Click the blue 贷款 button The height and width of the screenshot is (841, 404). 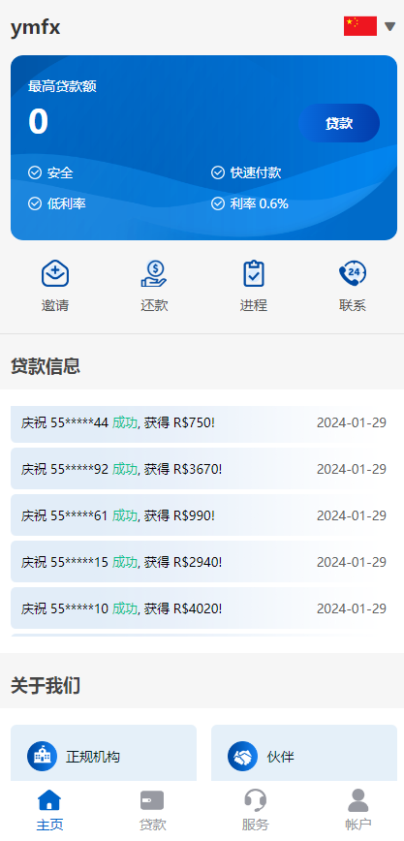click(339, 123)
